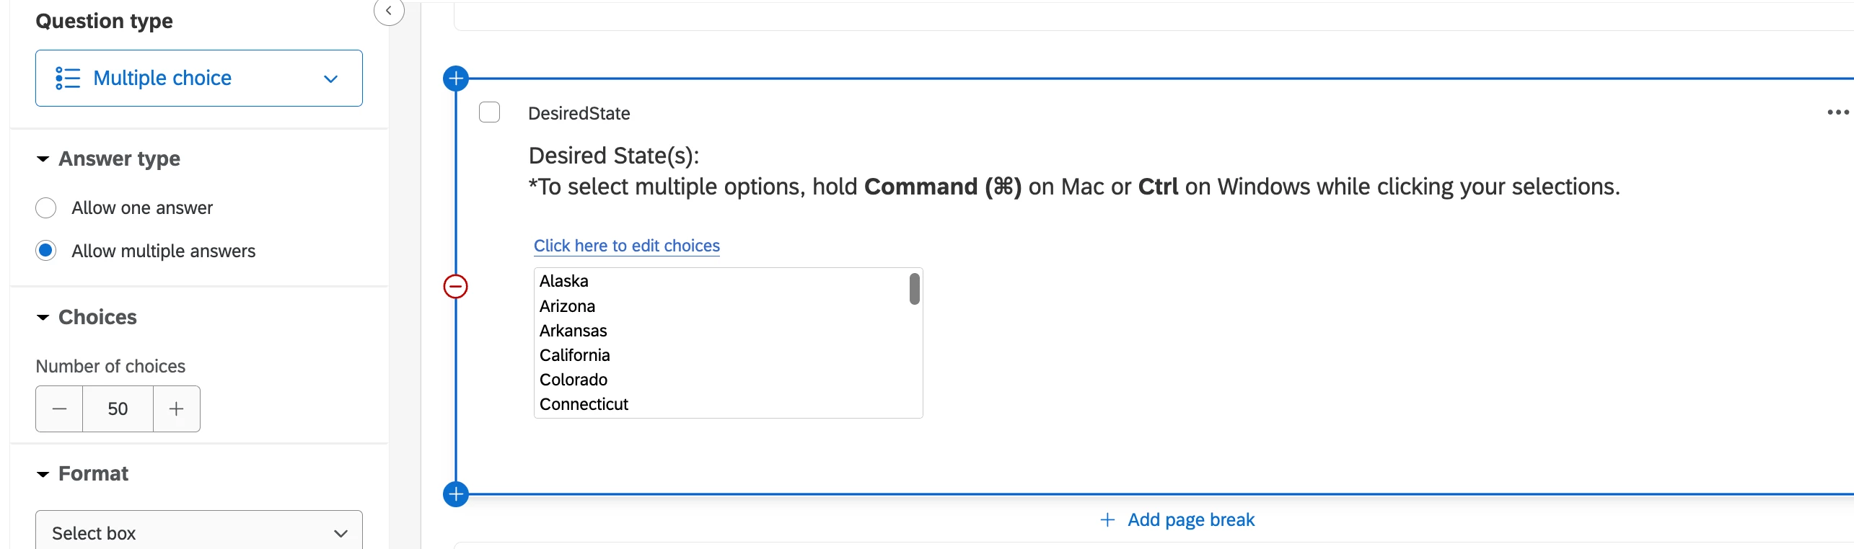Screen dimensions: 1854x549
Task: Increase number of choices with plus
Action: (x=176, y=409)
